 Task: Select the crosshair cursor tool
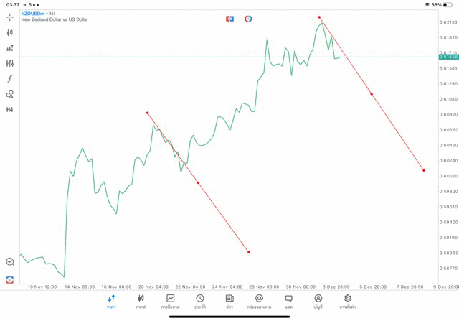9,17
